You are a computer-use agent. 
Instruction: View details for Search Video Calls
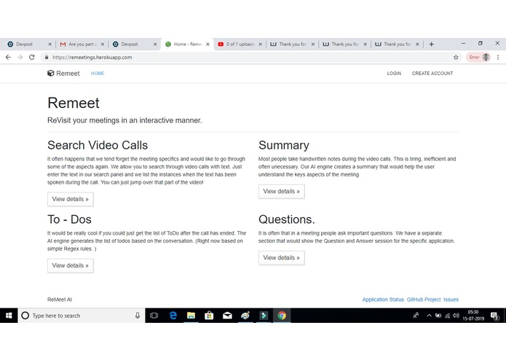pos(71,199)
